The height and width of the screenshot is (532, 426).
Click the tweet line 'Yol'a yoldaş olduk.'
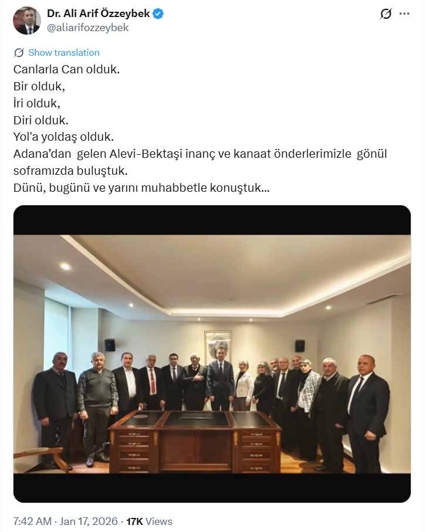click(x=63, y=137)
